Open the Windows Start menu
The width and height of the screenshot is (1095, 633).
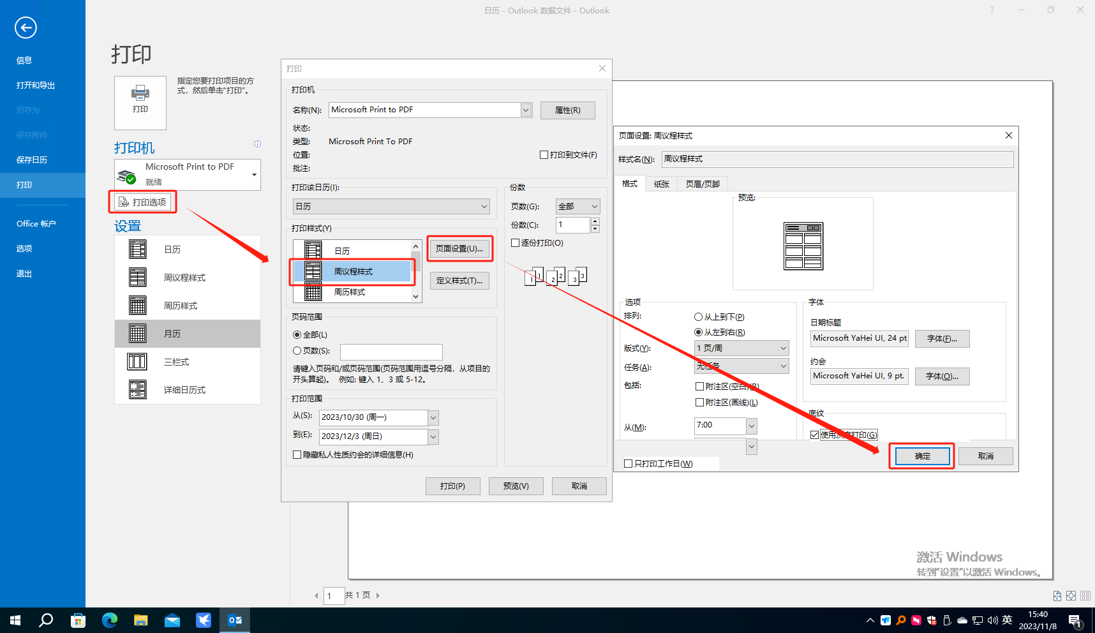point(15,620)
